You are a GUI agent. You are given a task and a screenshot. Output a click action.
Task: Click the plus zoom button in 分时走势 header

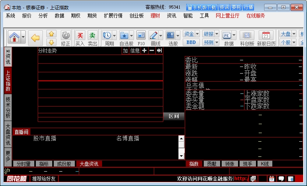point(144,51)
